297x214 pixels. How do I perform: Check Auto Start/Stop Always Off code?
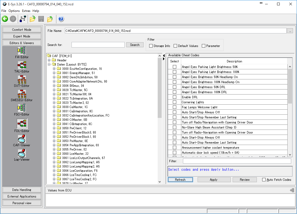coord(174,112)
